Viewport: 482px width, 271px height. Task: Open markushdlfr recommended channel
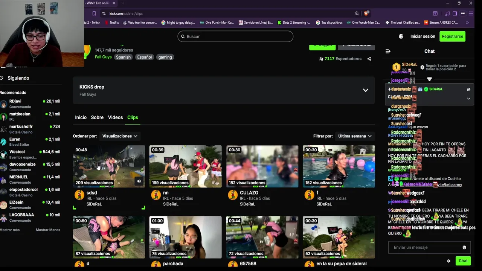(31, 129)
